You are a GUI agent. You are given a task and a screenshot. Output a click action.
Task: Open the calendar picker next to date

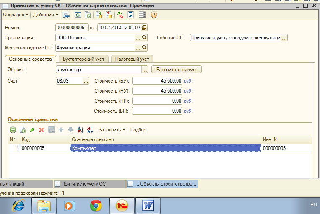(144, 28)
